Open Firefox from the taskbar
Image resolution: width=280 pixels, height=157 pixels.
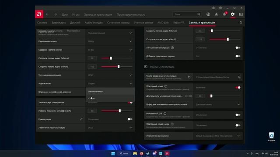pyautogui.click(x=141, y=154)
